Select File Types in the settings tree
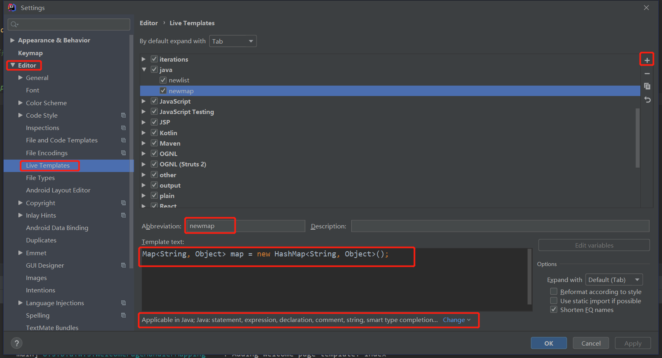The height and width of the screenshot is (358, 662). tap(40, 178)
